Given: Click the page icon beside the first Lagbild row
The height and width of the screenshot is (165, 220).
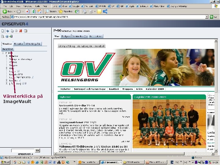Looking at the screenshot, I should point(18,71).
